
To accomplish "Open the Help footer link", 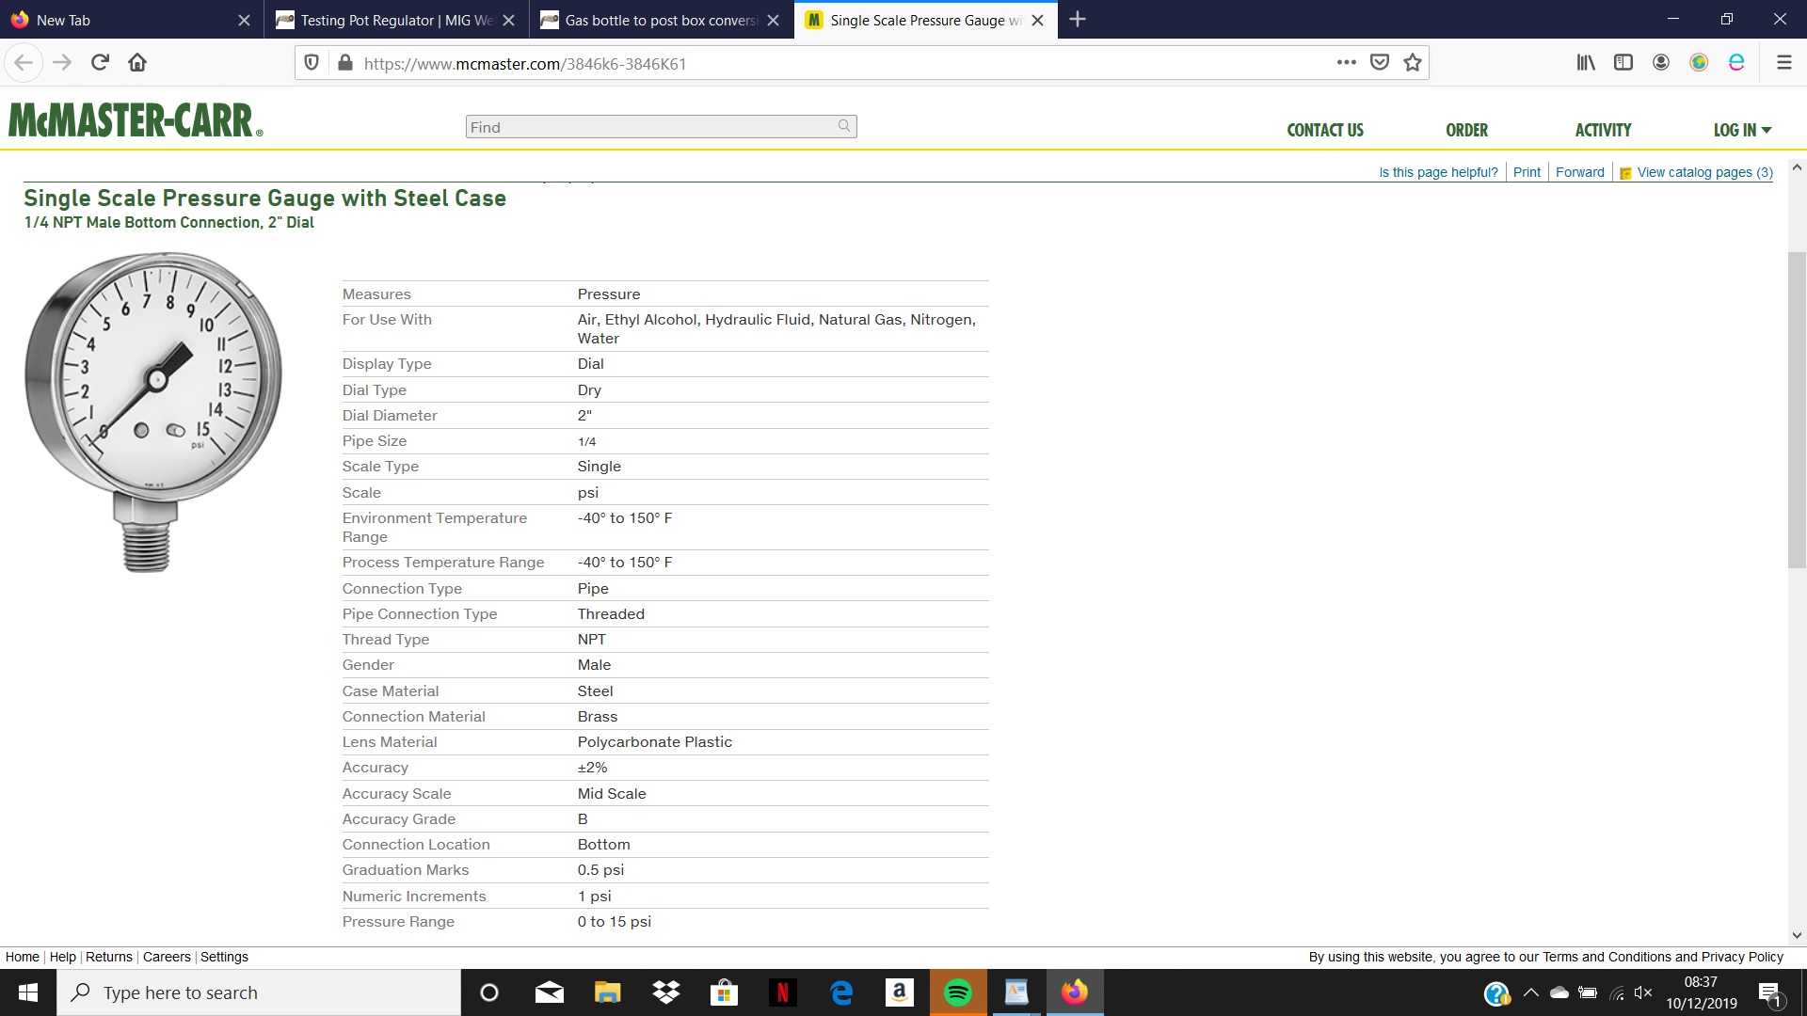I will (63, 957).
